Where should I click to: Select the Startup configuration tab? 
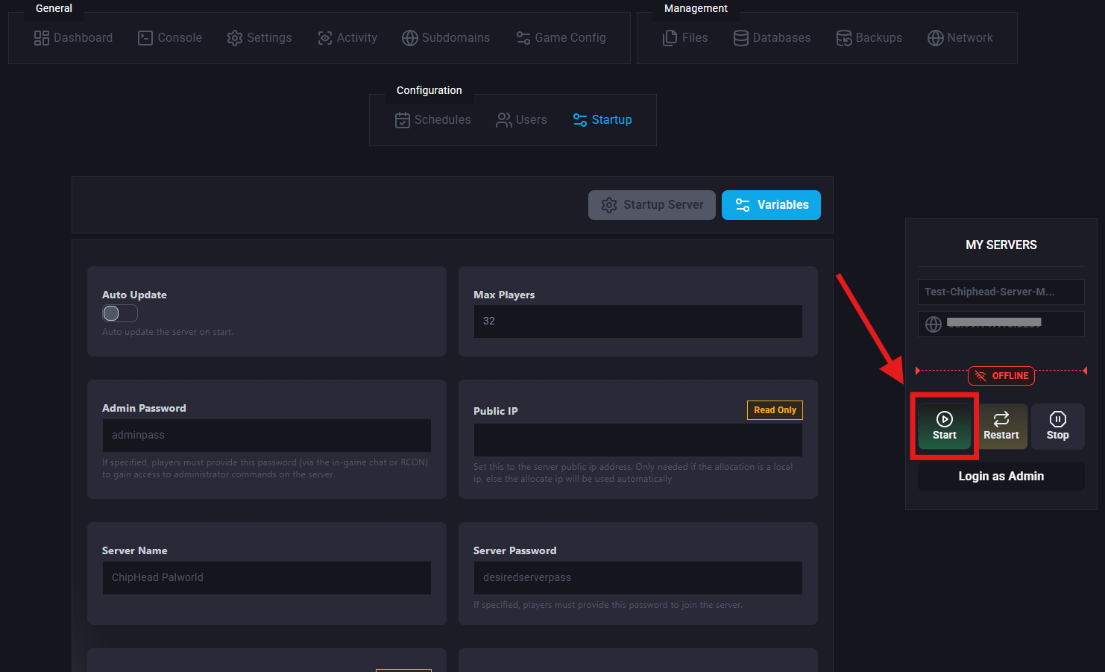click(602, 120)
